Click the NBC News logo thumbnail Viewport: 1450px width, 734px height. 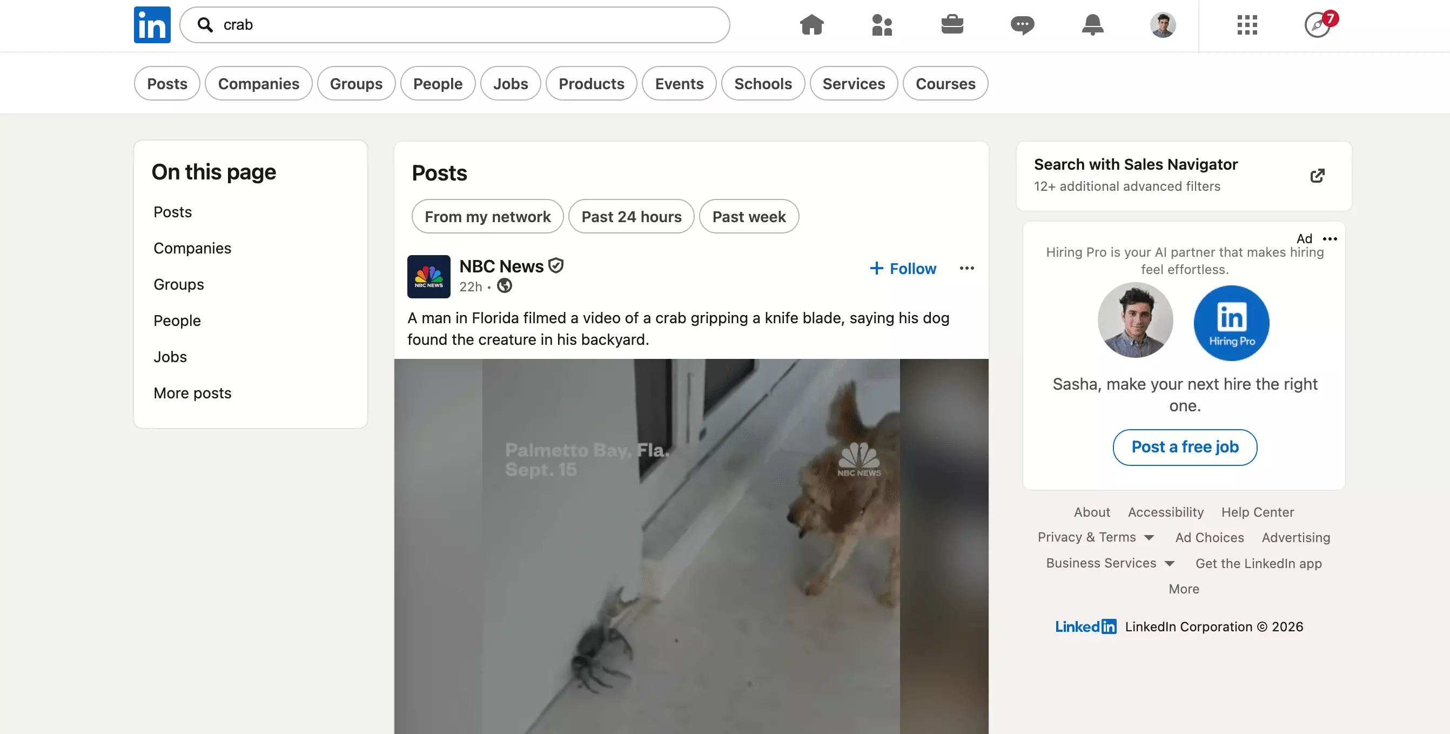[x=429, y=277]
